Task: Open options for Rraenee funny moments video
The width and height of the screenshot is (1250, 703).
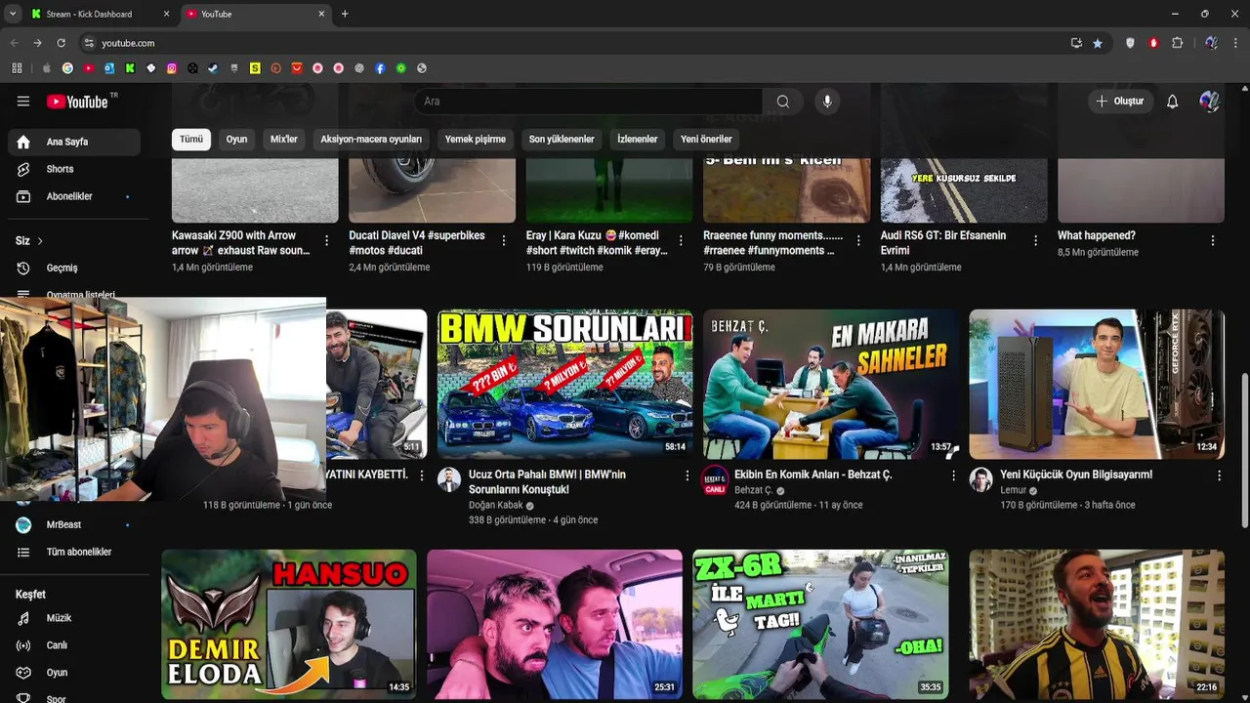Action: click(858, 240)
